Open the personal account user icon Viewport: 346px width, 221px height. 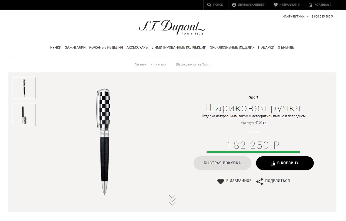[234, 5]
